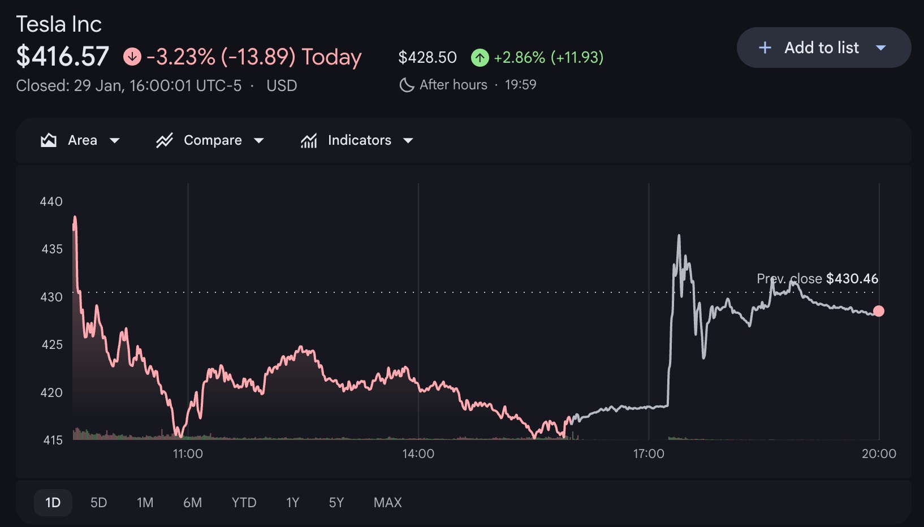
Task: Select the 1D time range tab
Action: (53, 503)
